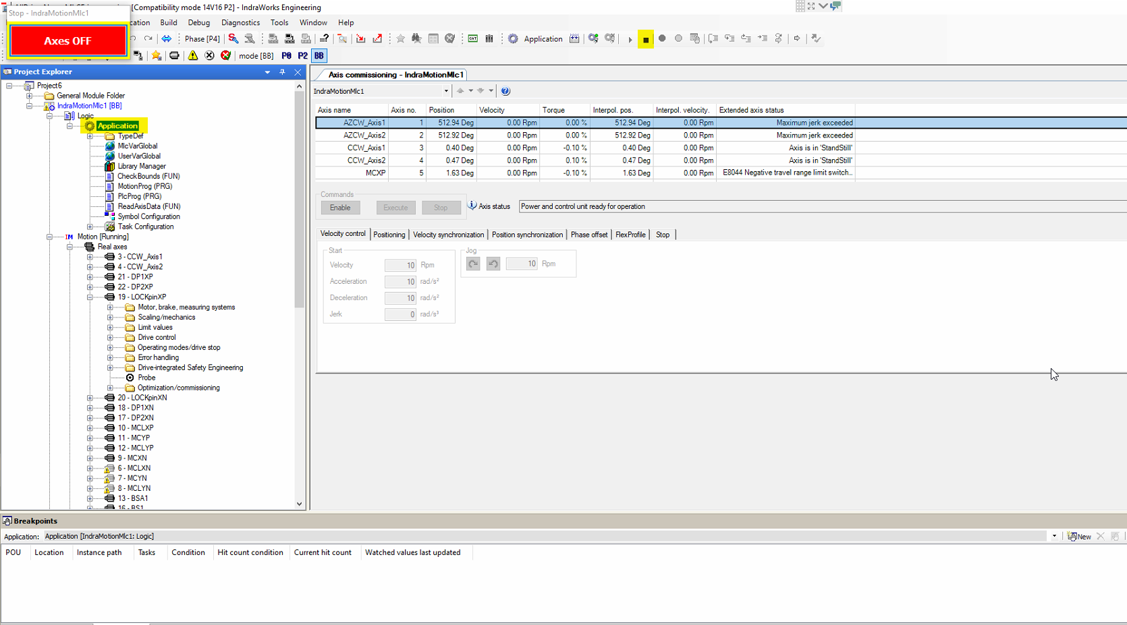The image size is (1127, 625).
Task: Click the Phase [P4] toolbar label
Action: click(202, 39)
